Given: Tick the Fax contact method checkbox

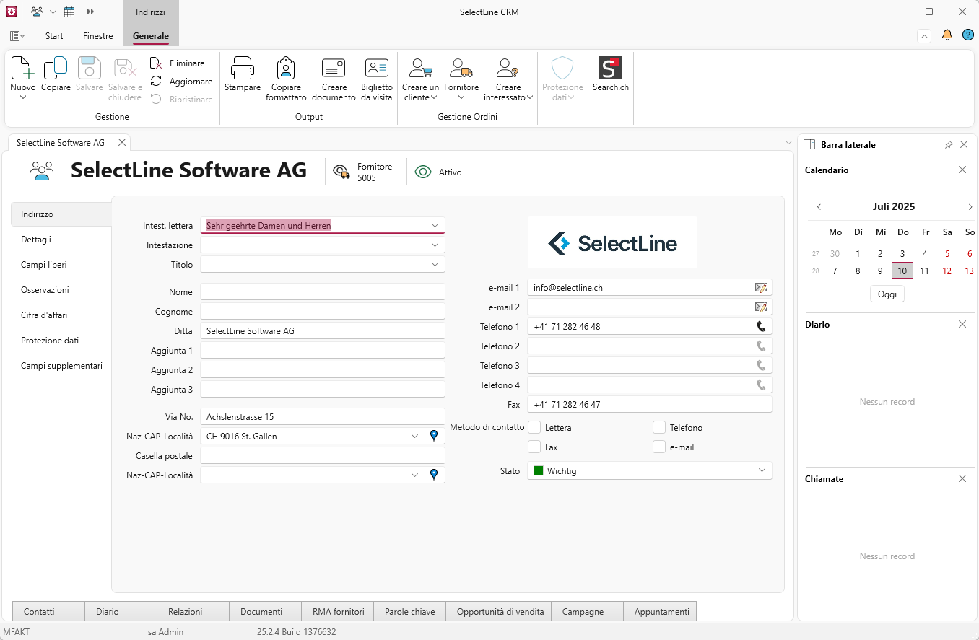Looking at the screenshot, I should 534,447.
